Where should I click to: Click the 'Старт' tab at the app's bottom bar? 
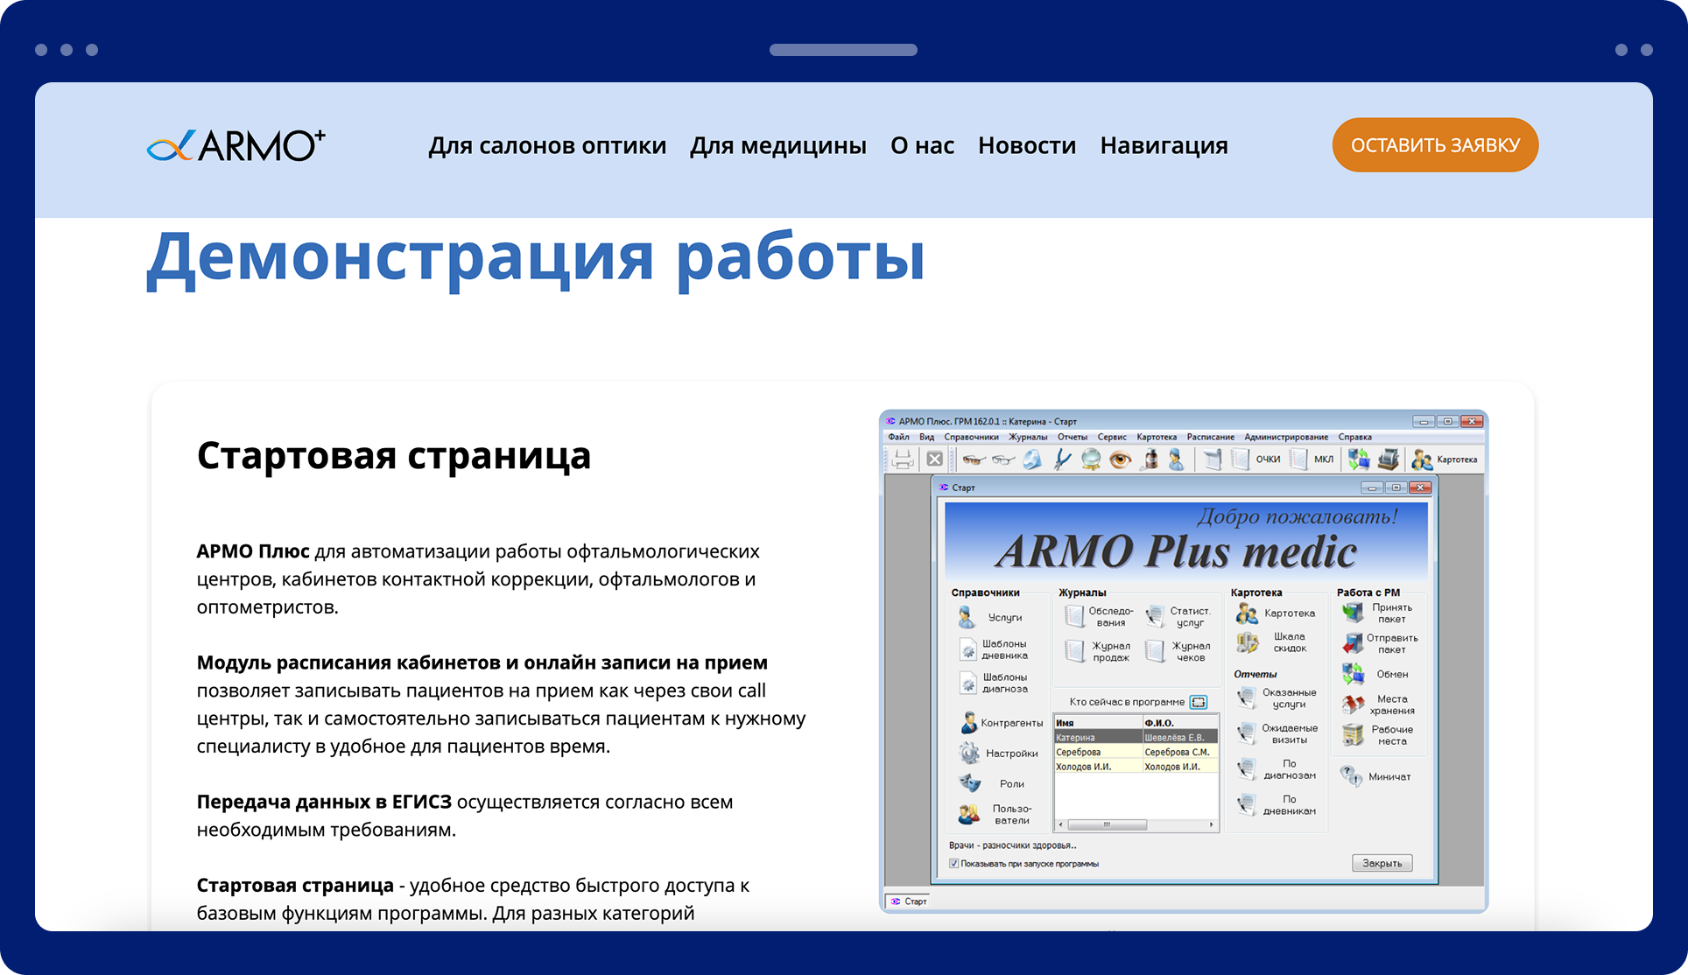click(909, 901)
